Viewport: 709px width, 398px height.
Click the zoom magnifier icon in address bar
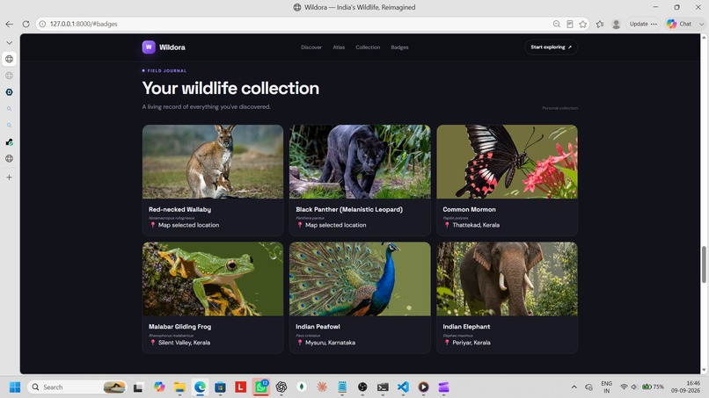[557, 24]
